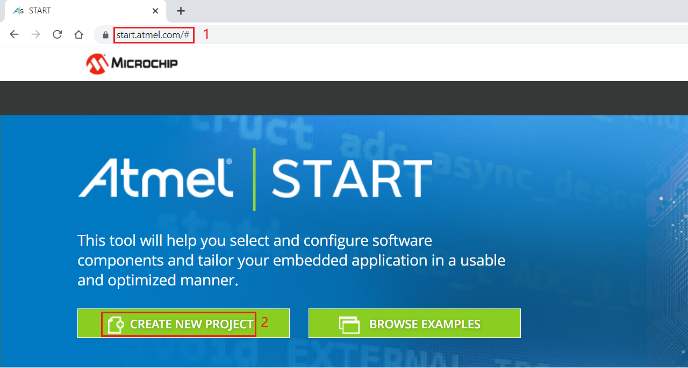Click the browser forward arrow
The width and height of the screenshot is (688, 368).
36,35
